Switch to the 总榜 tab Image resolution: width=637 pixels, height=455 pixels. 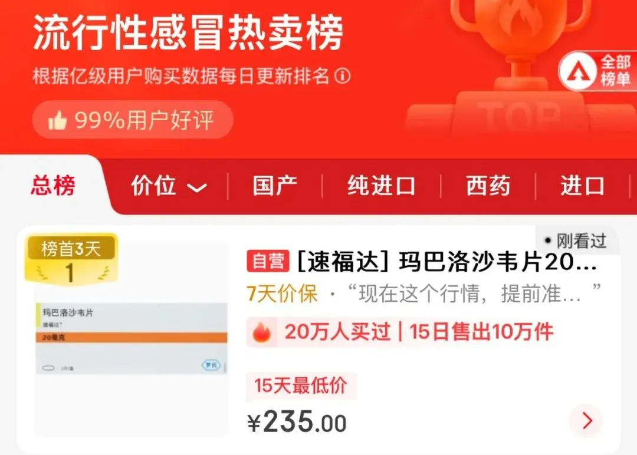pos(53,186)
